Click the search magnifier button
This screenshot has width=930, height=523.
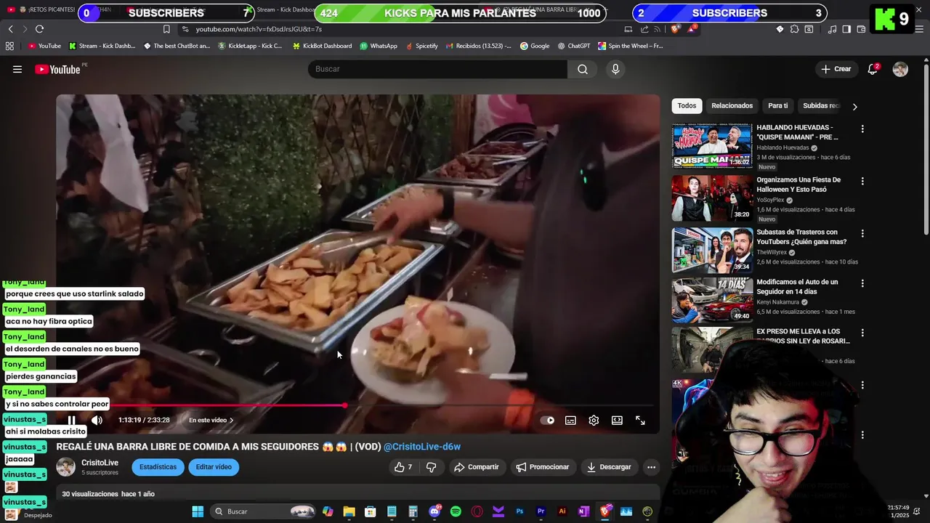pyautogui.click(x=583, y=69)
